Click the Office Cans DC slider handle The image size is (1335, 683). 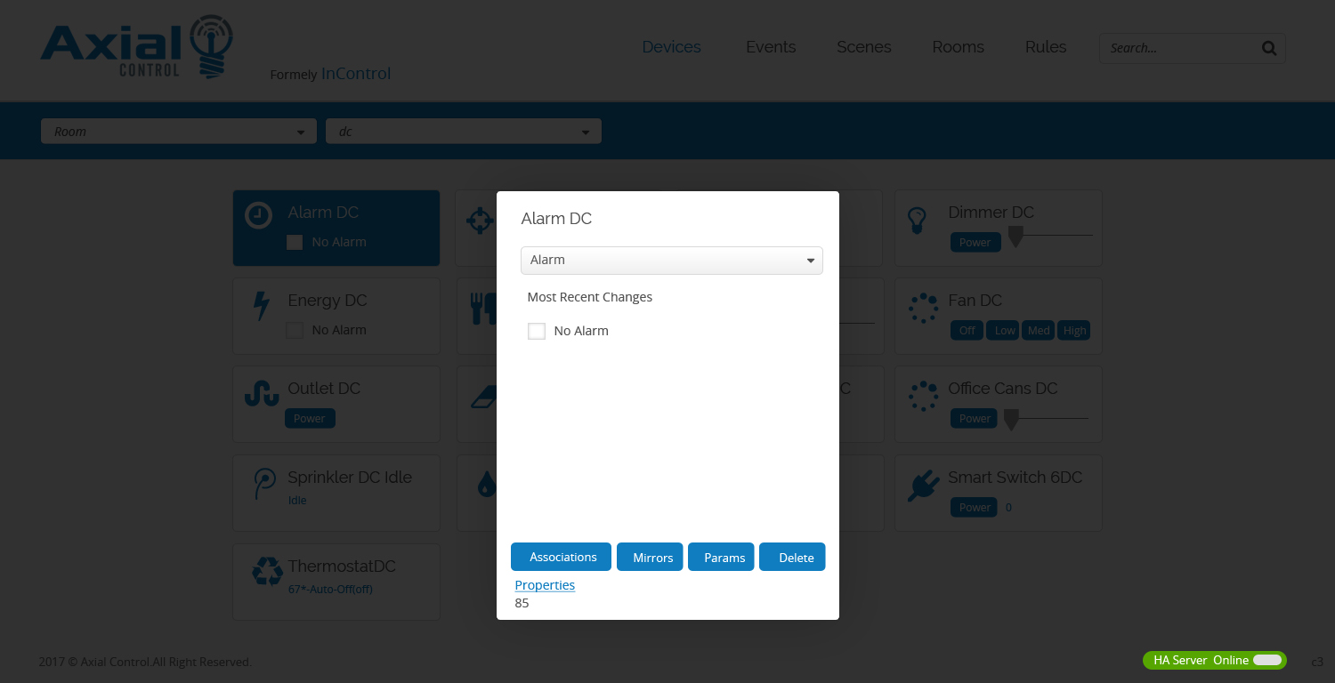(1011, 420)
